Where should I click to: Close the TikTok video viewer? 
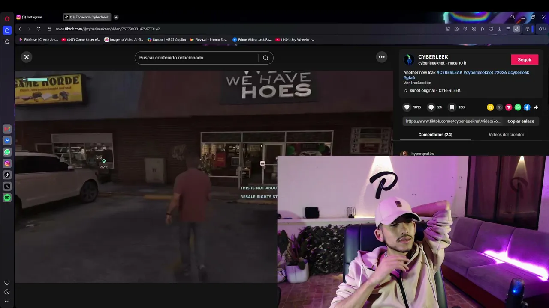click(x=27, y=57)
